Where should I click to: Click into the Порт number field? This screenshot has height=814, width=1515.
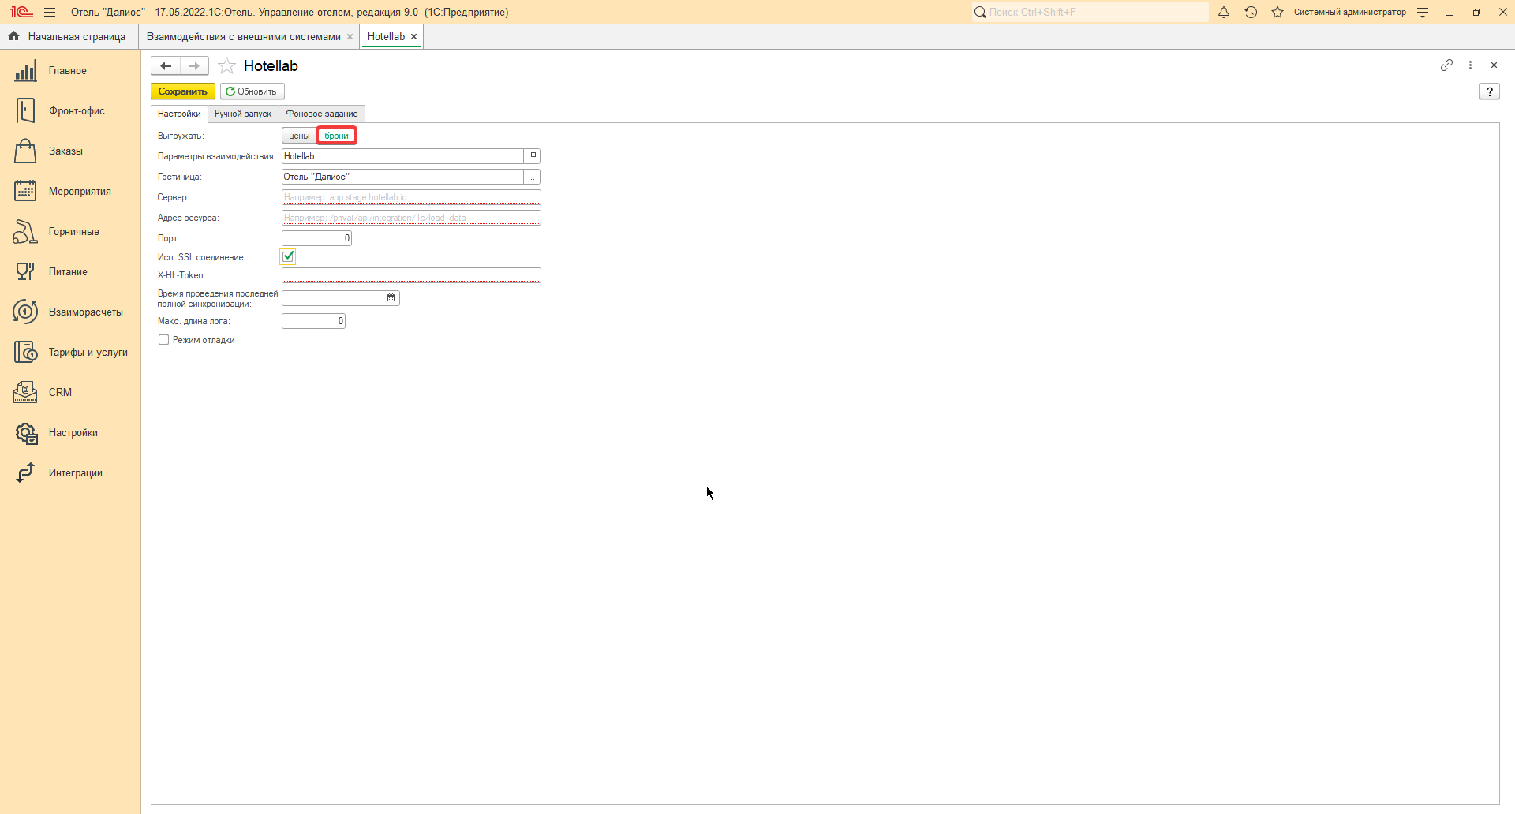tap(316, 238)
